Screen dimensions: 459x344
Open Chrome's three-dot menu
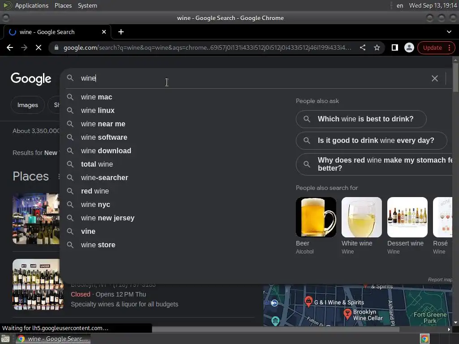(449, 47)
